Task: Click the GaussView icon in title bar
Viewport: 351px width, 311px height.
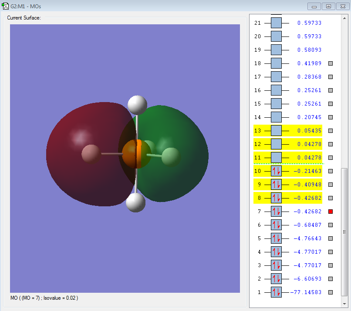Action: click(x=5, y=6)
